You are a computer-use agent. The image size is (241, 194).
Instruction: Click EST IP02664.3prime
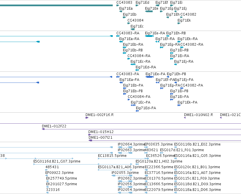(x=131, y=145)
